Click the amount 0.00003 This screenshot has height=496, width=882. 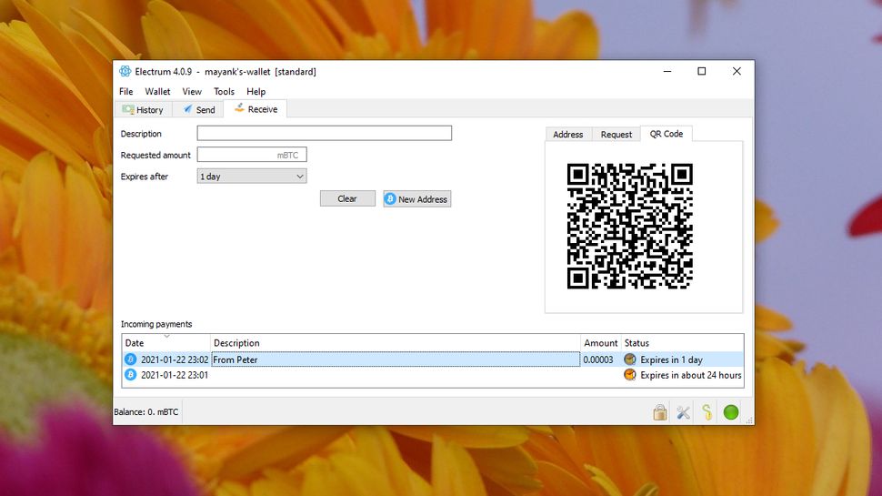click(598, 359)
